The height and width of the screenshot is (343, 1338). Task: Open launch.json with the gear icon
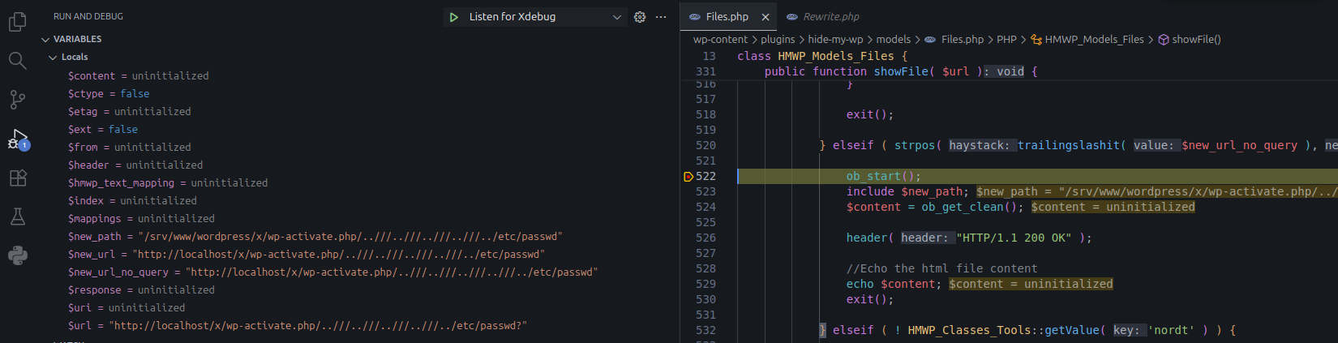640,17
